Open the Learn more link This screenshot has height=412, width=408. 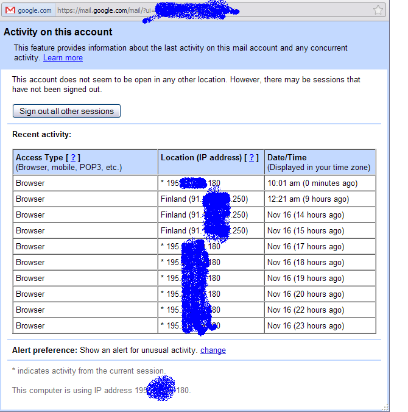(63, 58)
